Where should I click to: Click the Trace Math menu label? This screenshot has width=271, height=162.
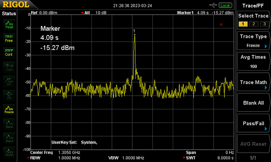253,82
